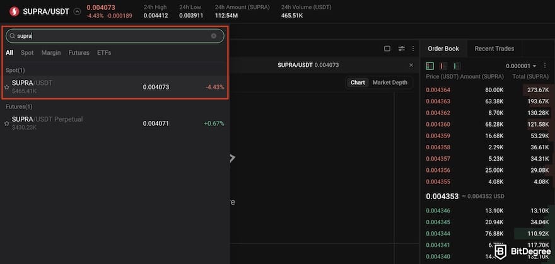This screenshot has width=555, height=264.
Task: Click the 76.88K bid amount
Action: [x=494, y=234]
